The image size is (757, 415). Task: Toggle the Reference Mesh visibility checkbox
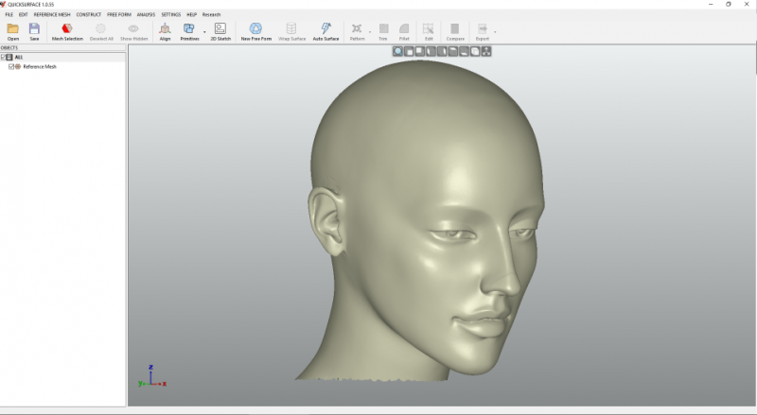click(x=10, y=66)
